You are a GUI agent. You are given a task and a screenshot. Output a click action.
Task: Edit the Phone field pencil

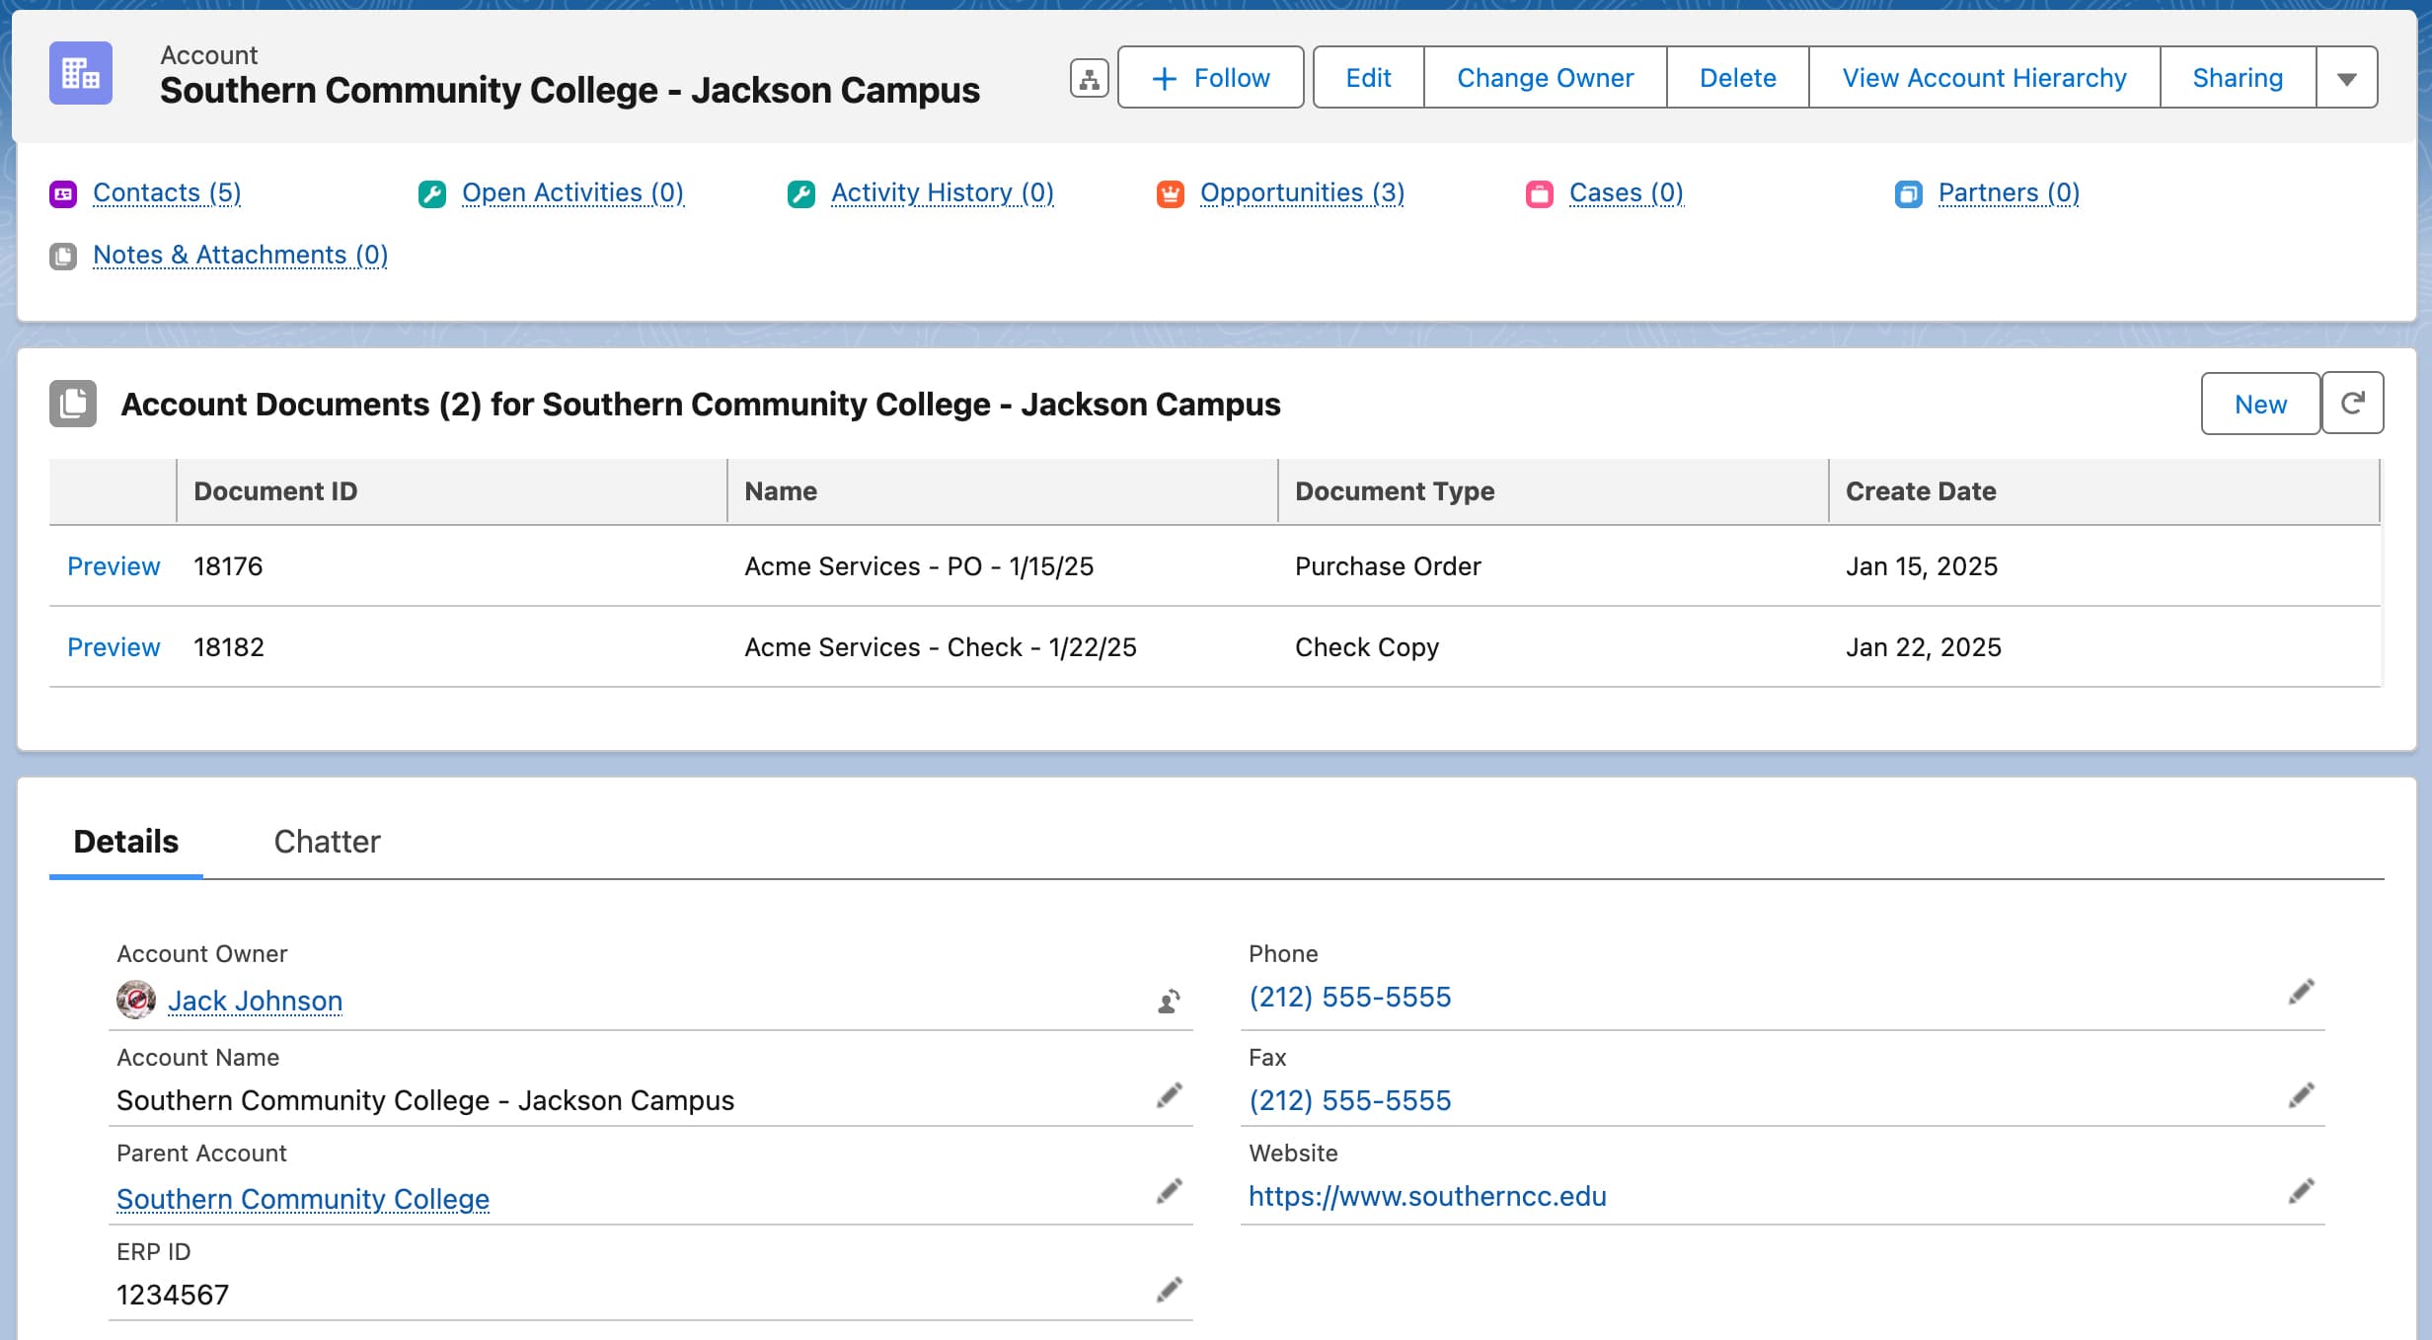(2301, 993)
